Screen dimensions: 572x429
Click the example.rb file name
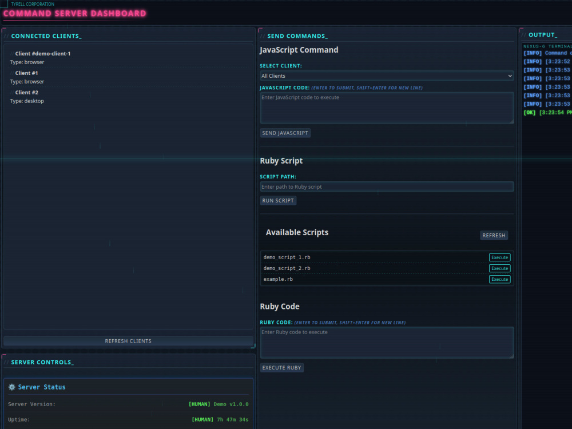click(x=278, y=280)
